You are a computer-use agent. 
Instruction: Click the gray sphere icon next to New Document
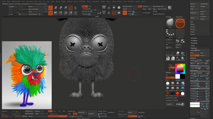click(119, 8)
